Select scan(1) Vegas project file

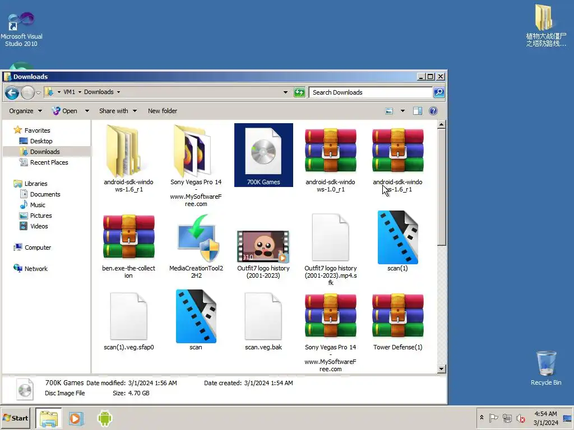pos(397,241)
